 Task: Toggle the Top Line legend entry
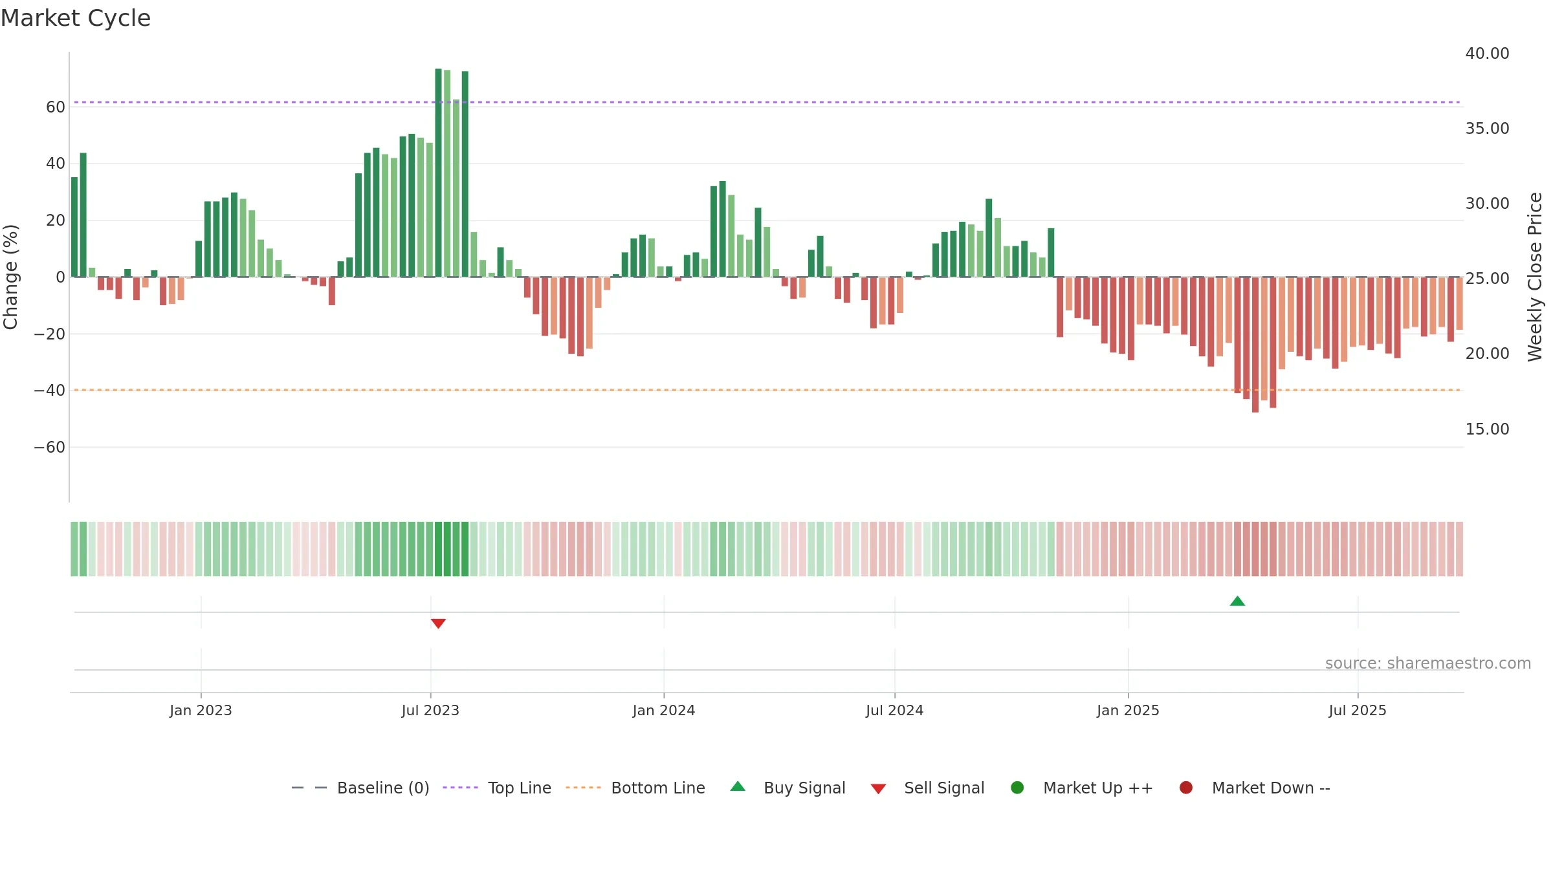click(x=497, y=788)
